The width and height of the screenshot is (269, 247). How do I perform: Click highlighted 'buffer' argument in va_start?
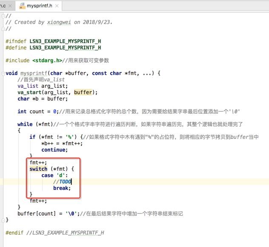[83, 92]
